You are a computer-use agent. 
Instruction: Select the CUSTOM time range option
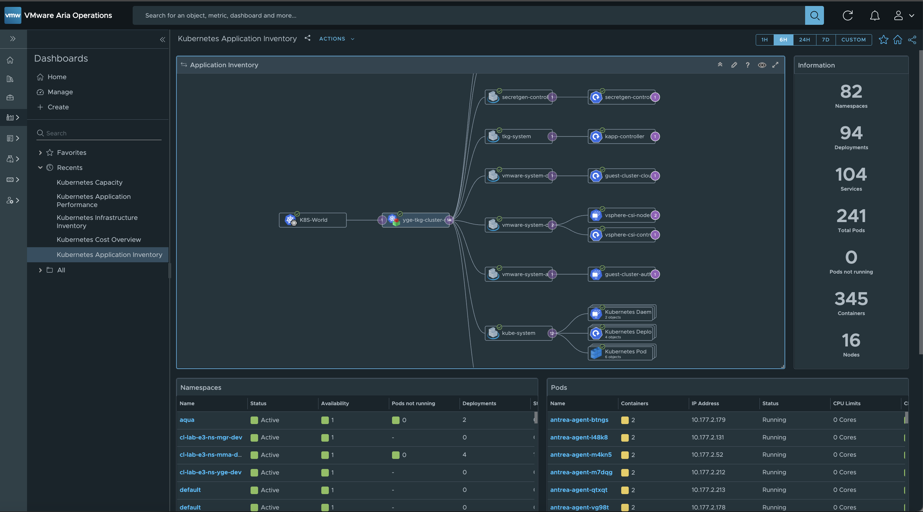pos(854,40)
